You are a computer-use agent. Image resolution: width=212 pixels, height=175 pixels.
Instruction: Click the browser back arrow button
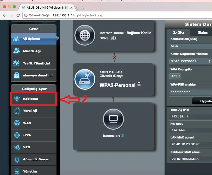point(4,15)
